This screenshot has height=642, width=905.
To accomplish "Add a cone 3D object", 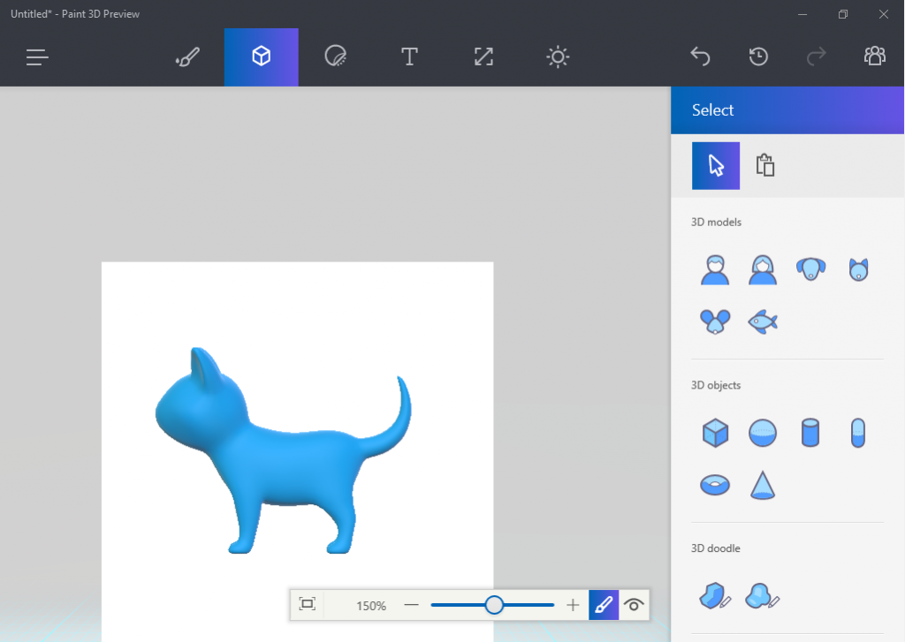I will coord(763,484).
